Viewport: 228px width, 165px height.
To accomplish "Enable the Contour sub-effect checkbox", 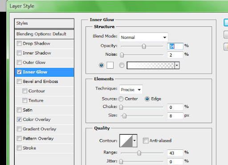I will 24,91.
